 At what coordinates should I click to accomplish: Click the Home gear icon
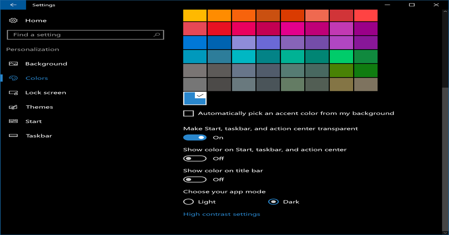[12, 20]
